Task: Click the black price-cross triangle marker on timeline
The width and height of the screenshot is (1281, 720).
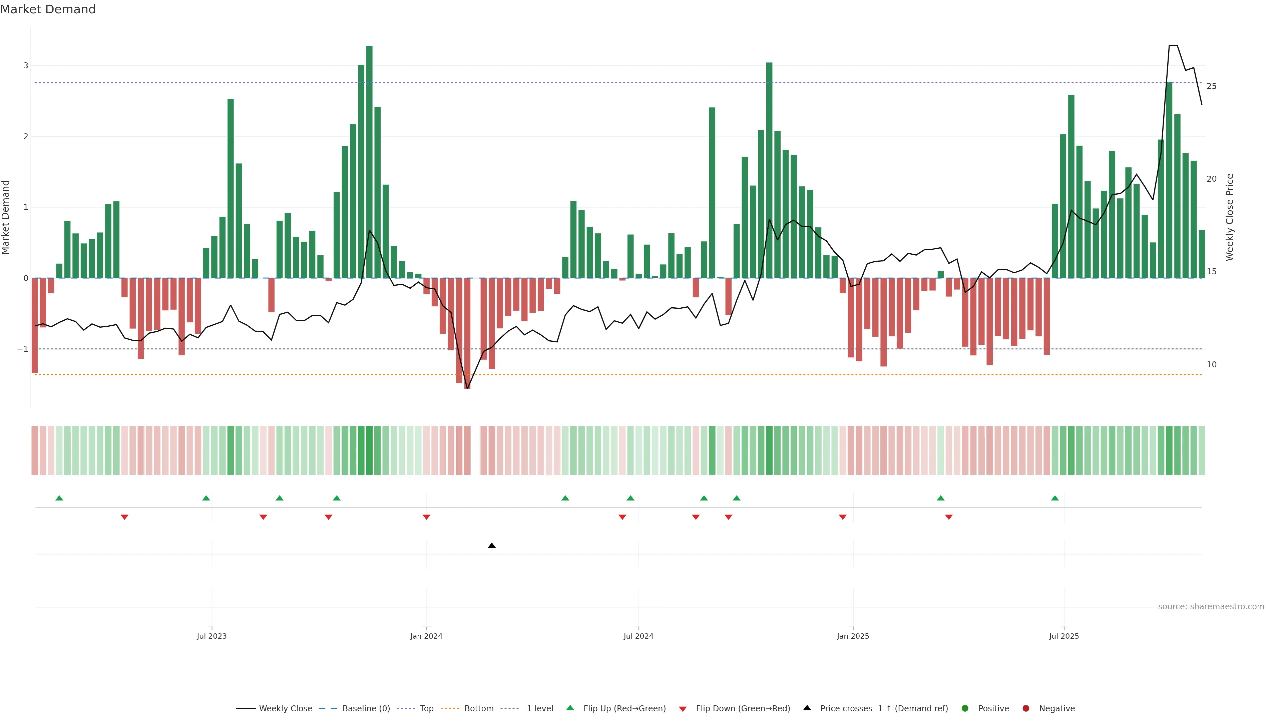Action: [491, 546]
